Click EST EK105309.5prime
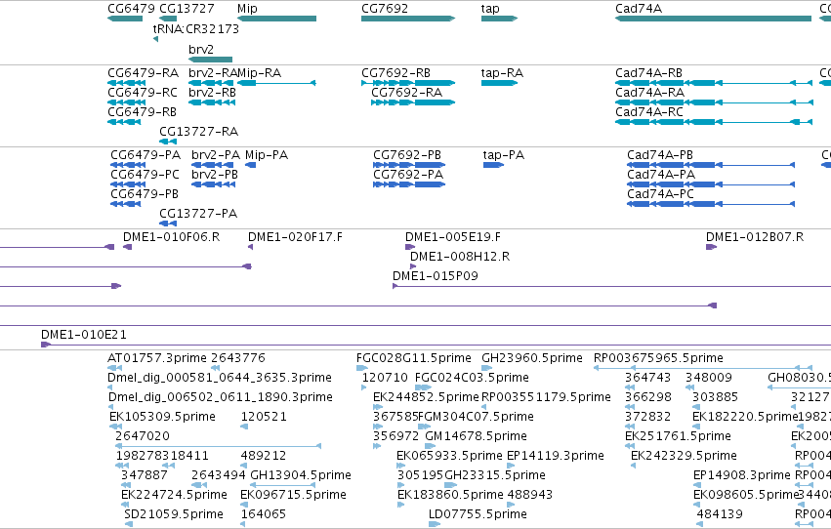 (x=115, y=427)
